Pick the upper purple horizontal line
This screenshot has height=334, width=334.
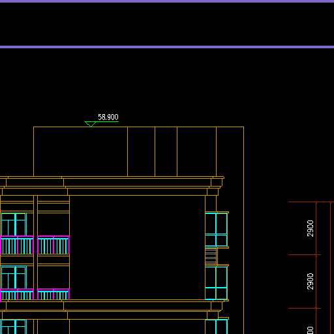pyautogui.click(x=167, y=1)
